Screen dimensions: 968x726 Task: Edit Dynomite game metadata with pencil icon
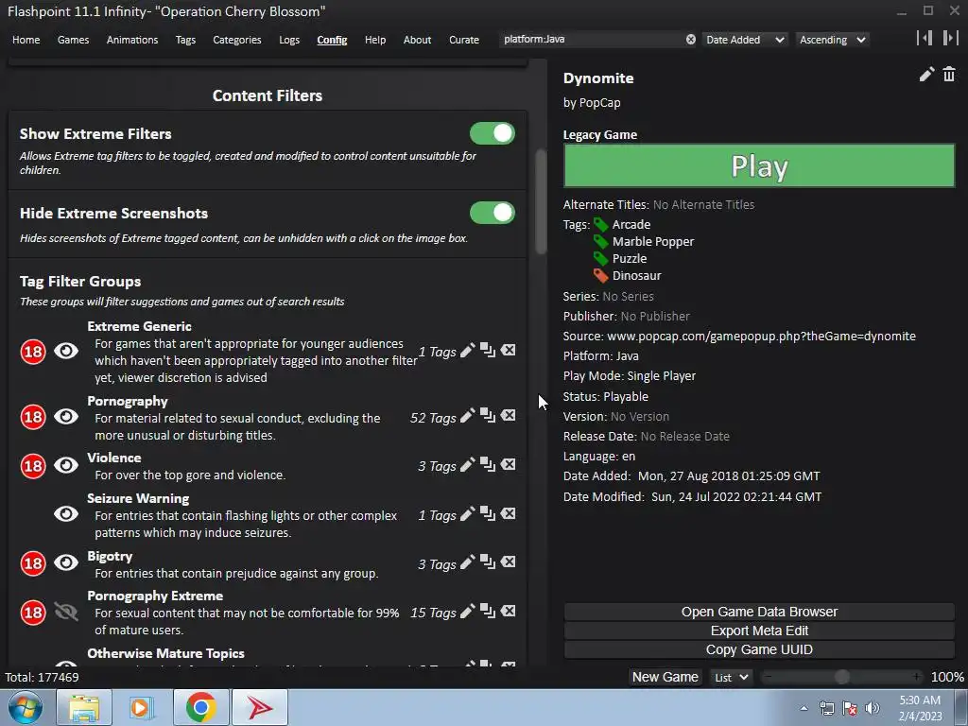point(926,75)
